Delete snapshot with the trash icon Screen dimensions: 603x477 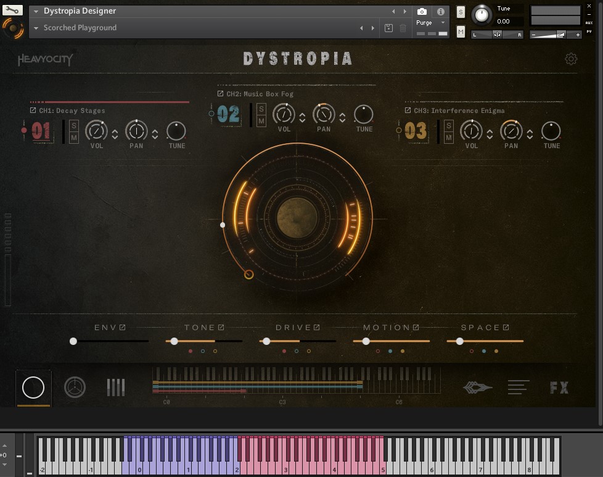pos(403,28)
